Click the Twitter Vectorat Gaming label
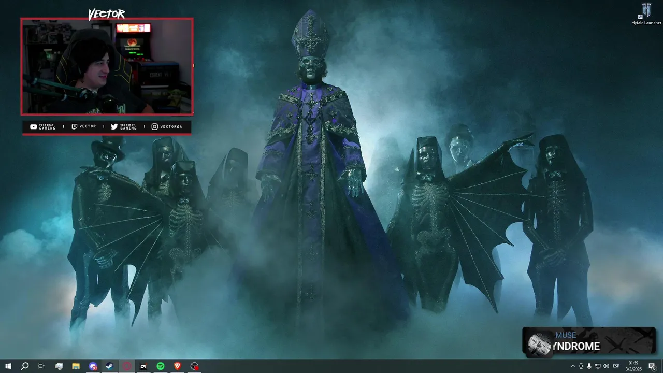The height and width of the screenshot is (373, 663). pos(124,127)
